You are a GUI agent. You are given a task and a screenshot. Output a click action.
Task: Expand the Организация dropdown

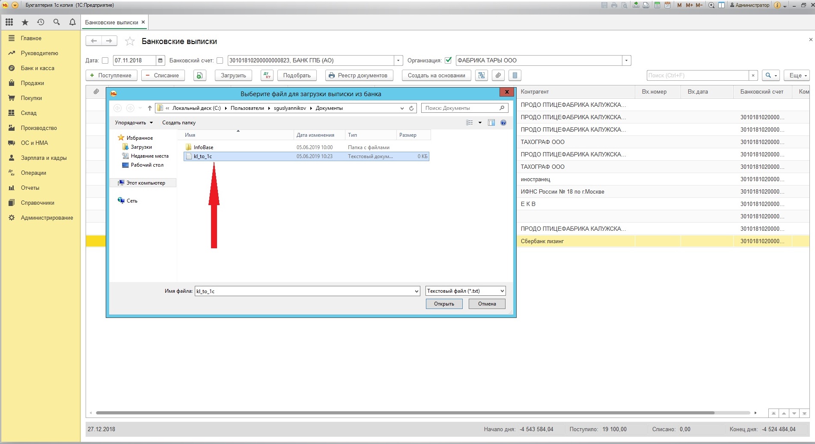pyautogui.click(x=627, y=61)
